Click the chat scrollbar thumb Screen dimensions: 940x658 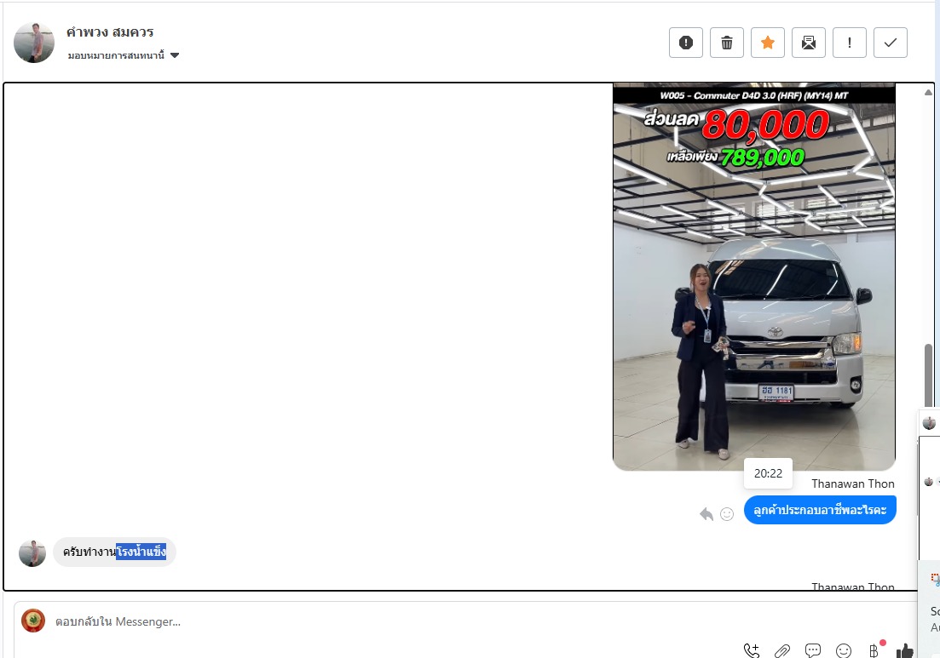tap(928, 376)
